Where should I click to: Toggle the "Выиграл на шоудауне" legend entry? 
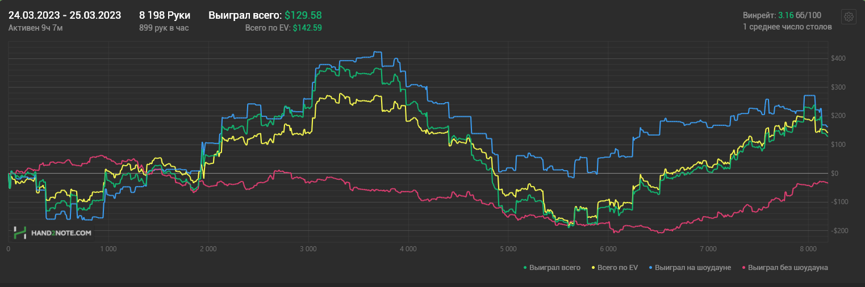pyautogui.click(x=689, y=267)
